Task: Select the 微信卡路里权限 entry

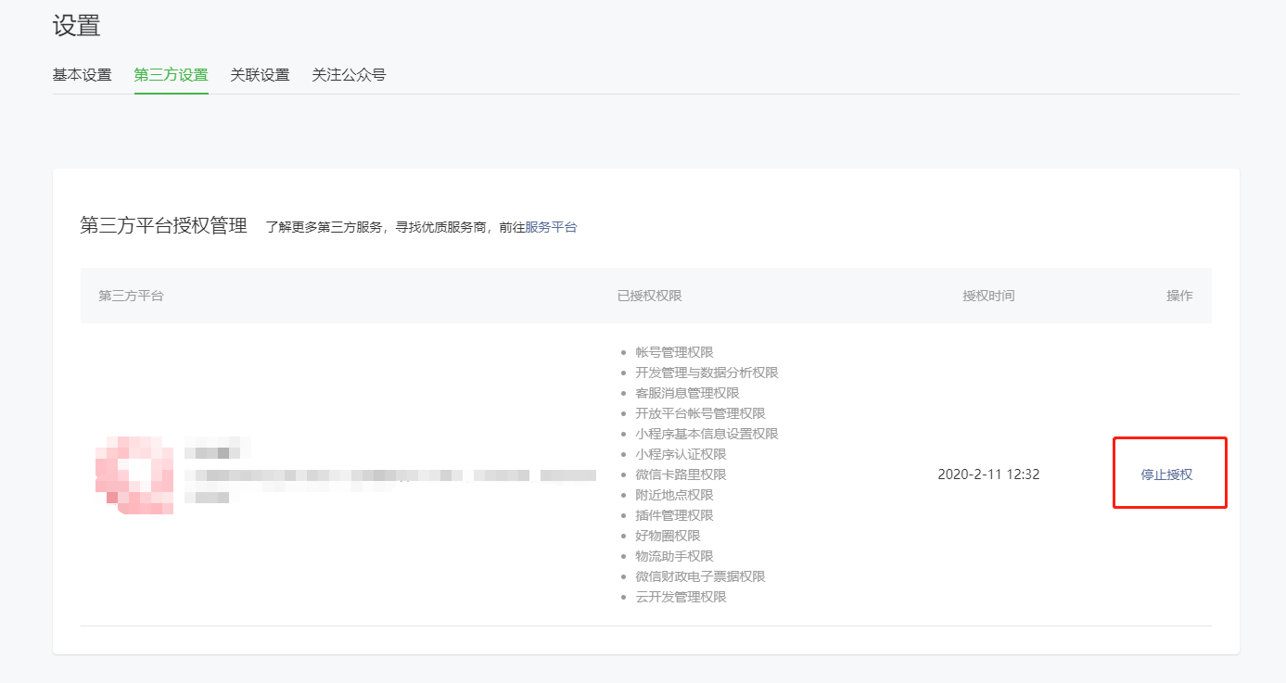Action: (681, 474)
